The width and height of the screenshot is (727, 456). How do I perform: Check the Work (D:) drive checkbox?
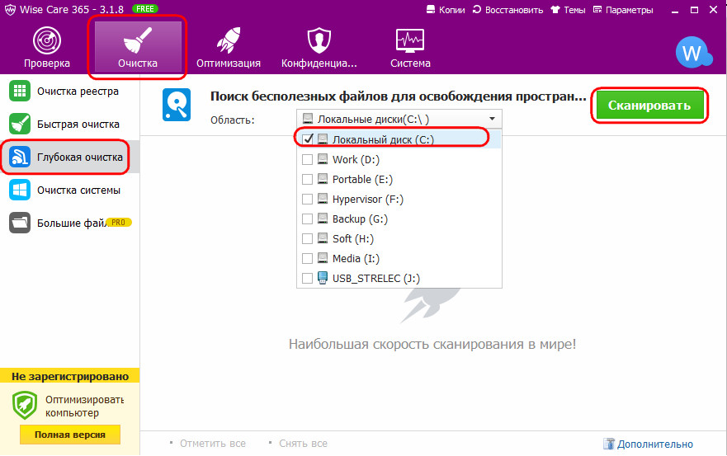coord(308,159)
